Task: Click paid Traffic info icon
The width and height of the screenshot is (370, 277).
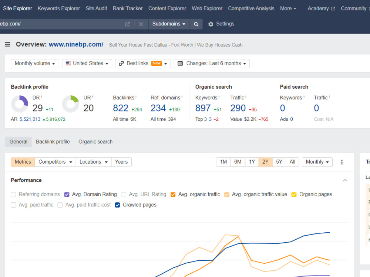Action: [x=329, y=96]
